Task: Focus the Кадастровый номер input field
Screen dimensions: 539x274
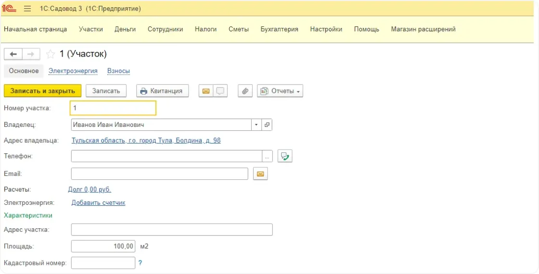Action: (103, 263)
